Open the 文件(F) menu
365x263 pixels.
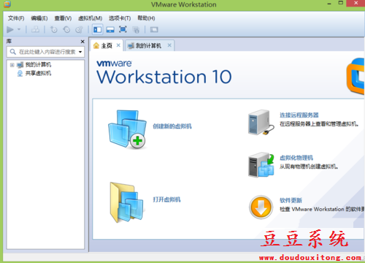tap(16, 18)
